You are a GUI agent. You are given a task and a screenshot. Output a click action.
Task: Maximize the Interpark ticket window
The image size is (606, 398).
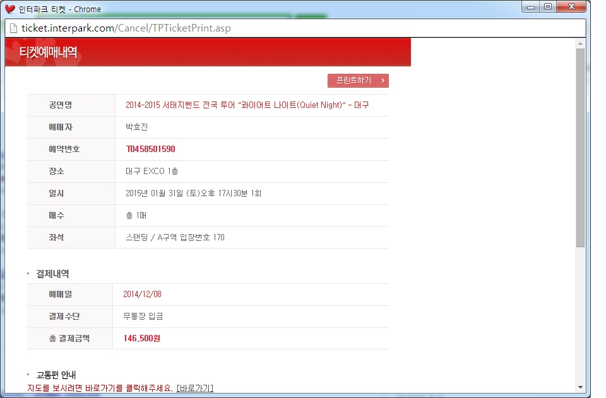(547, 7)
